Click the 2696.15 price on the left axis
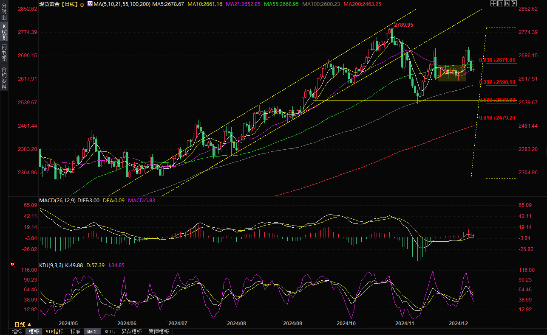This screenshot has height=335, width=547. 28,56
